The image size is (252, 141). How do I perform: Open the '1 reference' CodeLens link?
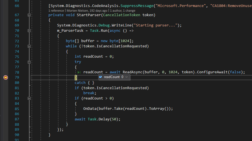tap(56, 11)
